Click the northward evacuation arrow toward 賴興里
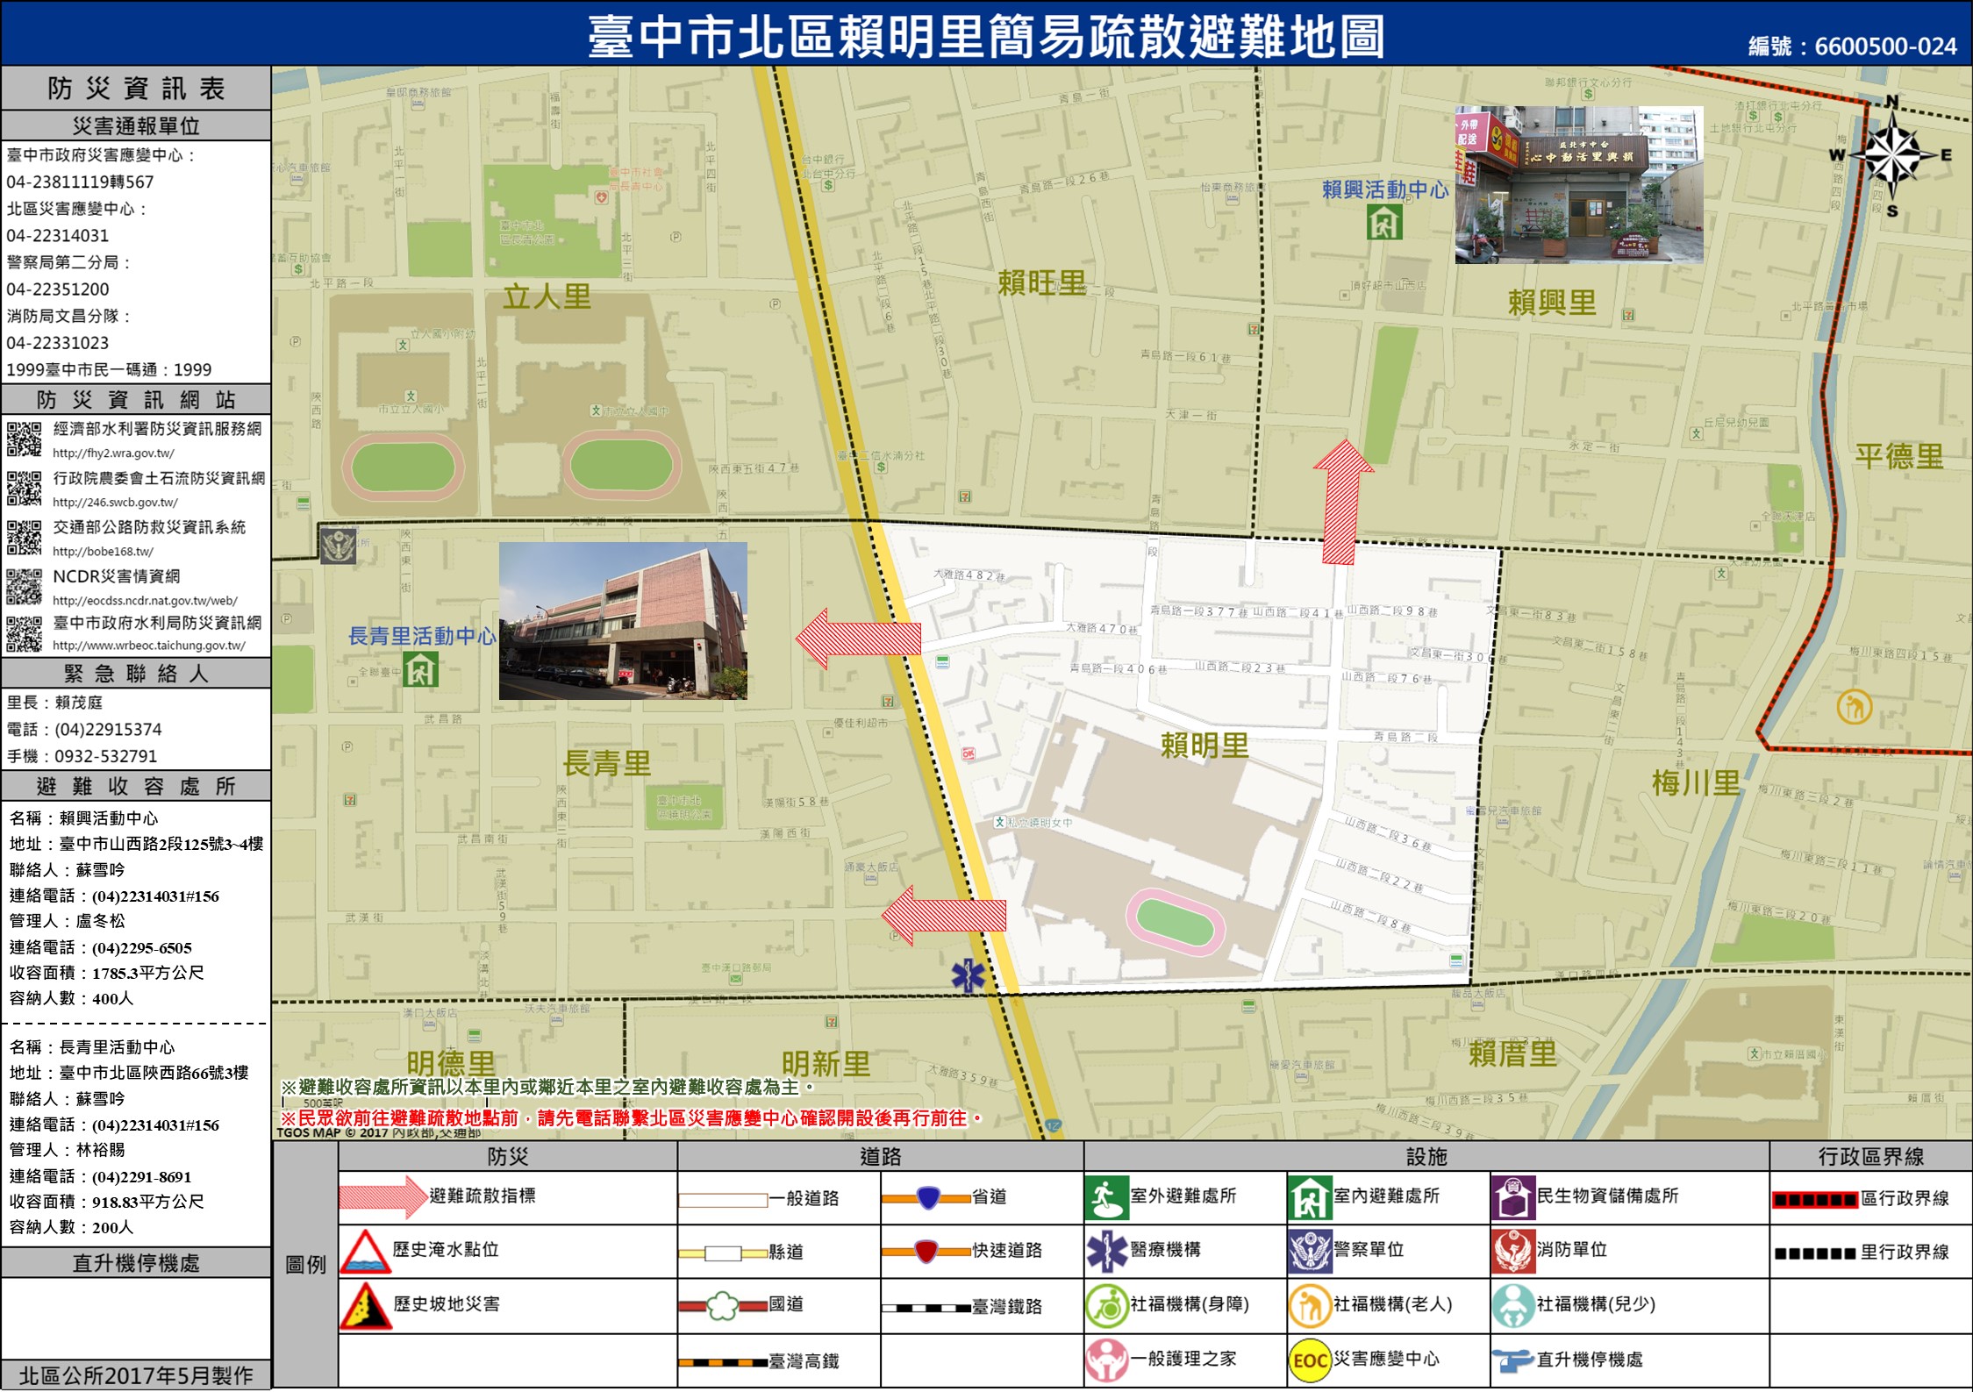Viewport: 1973px width, 1392px height. (x=1342, y=502)
